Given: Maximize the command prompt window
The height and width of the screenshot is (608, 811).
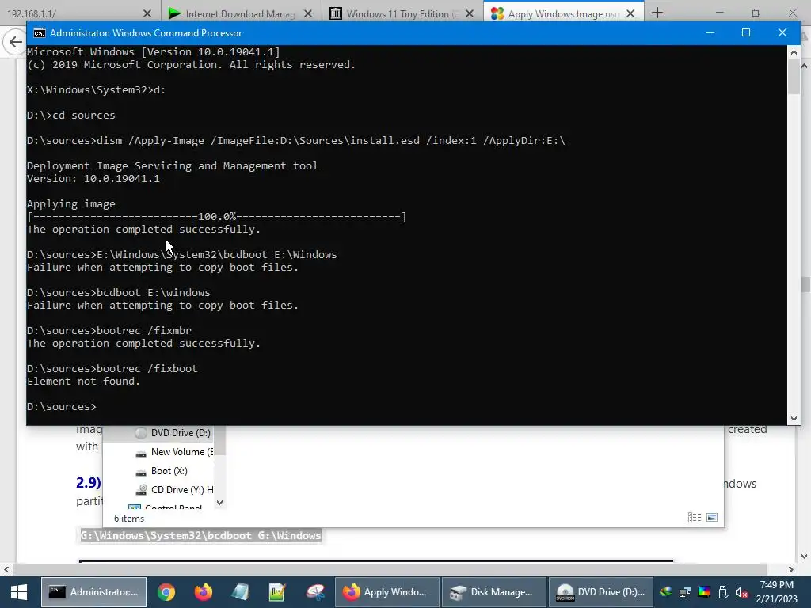Looking at the screenshot, I should pos(746,33).
